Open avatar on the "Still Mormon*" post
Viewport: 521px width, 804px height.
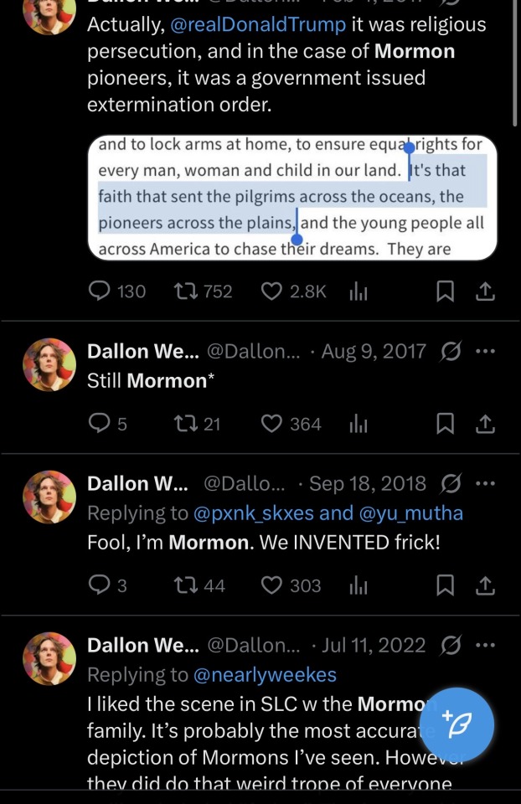click(x=49, y=365)
